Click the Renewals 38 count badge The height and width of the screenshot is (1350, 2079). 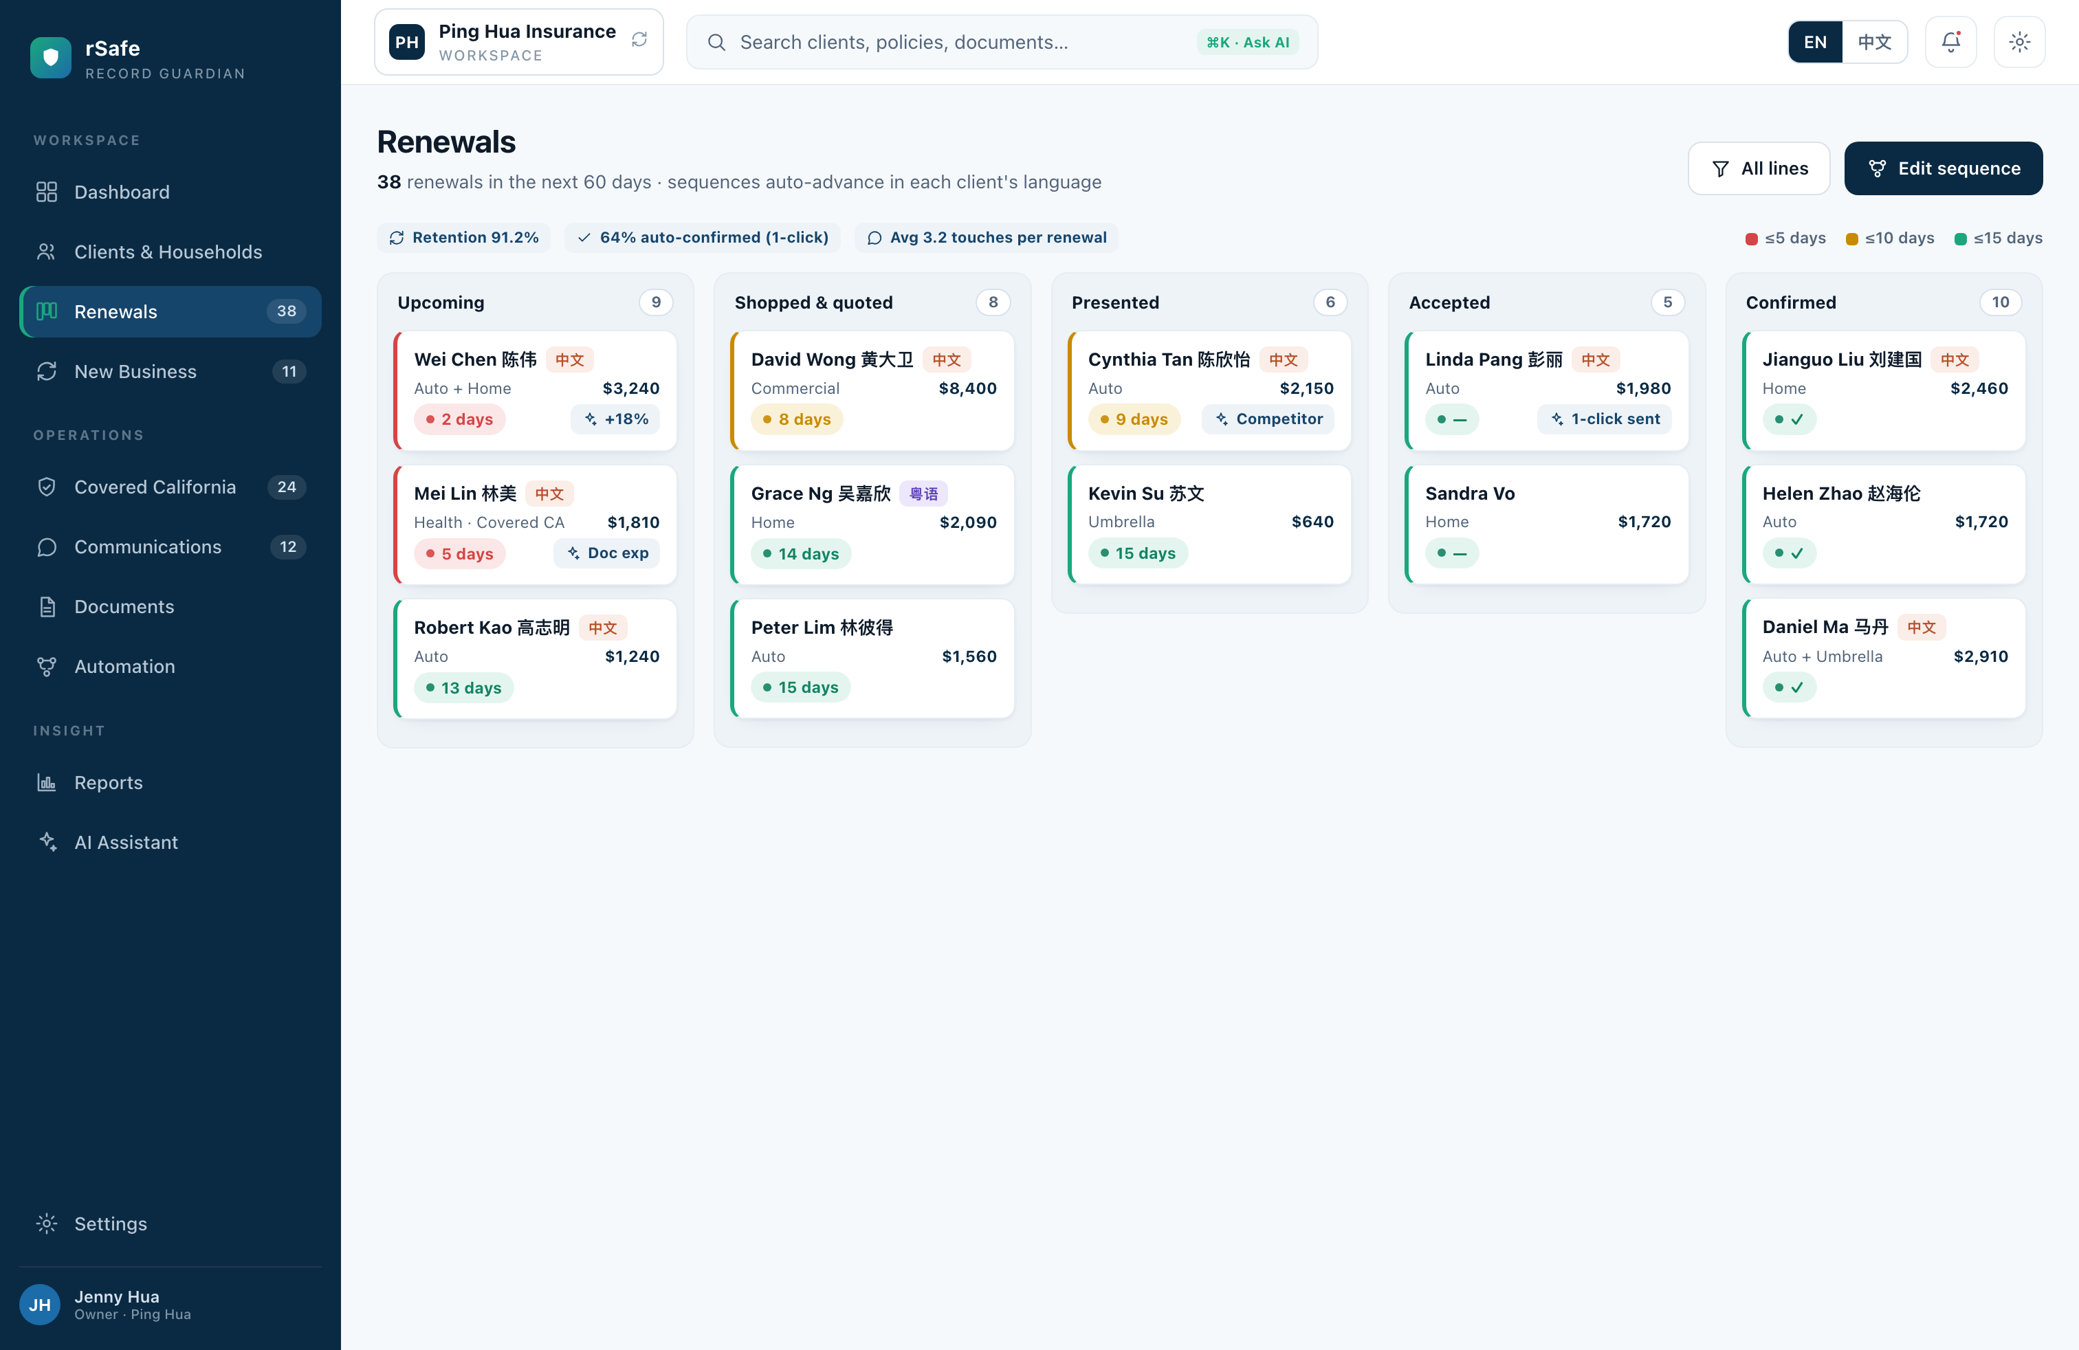[x=287, y=311]
